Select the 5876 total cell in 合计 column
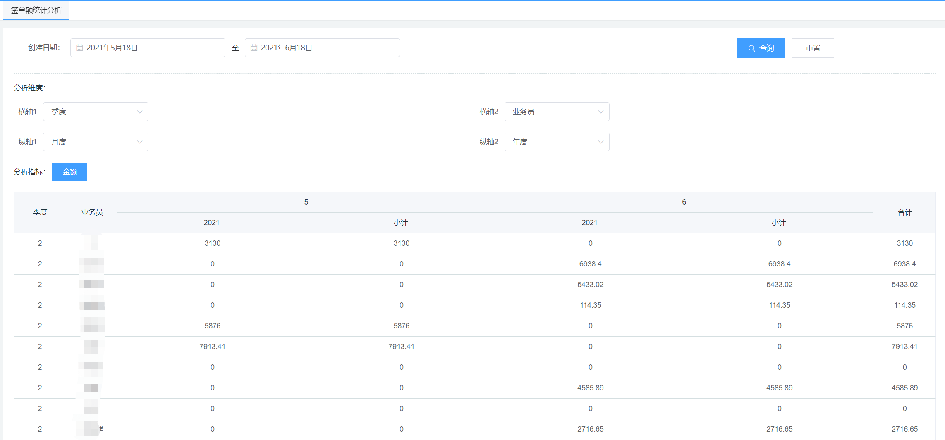The width and height of the screenshot is (945, 440). click(x=904, y=326)
